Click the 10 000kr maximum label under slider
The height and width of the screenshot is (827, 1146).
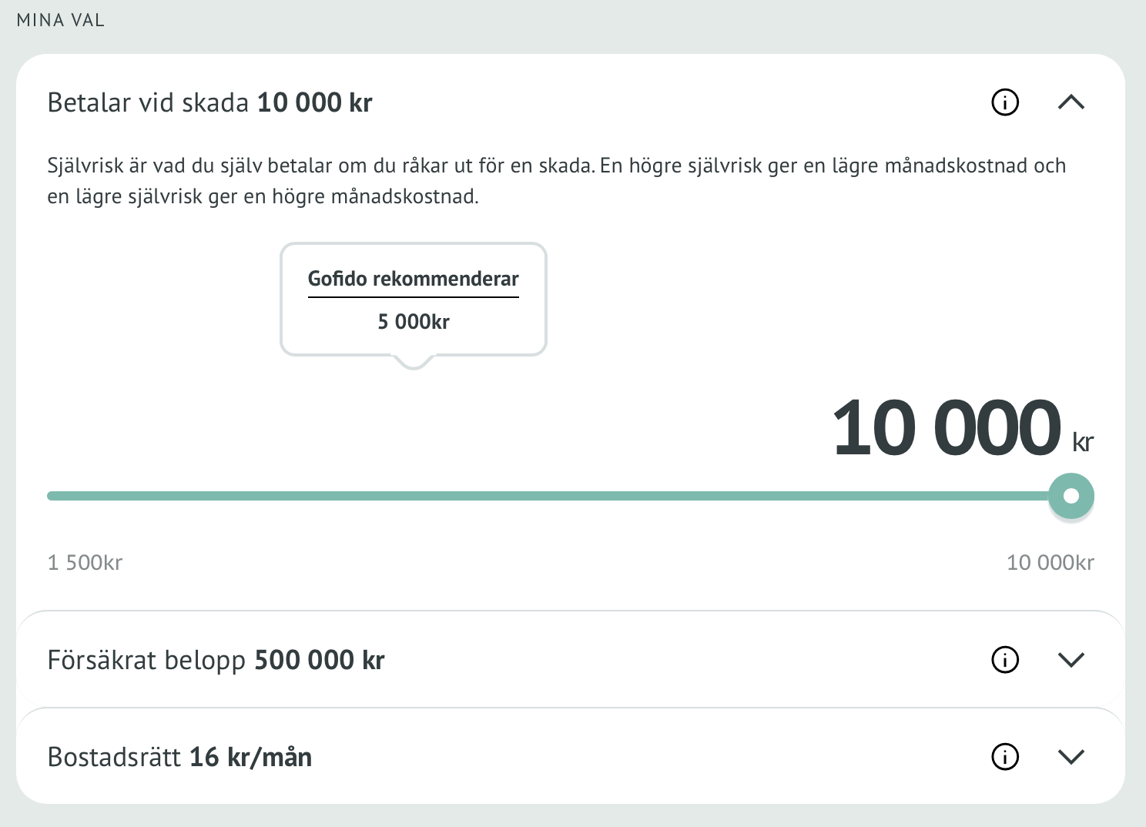tap(1050, 563)
